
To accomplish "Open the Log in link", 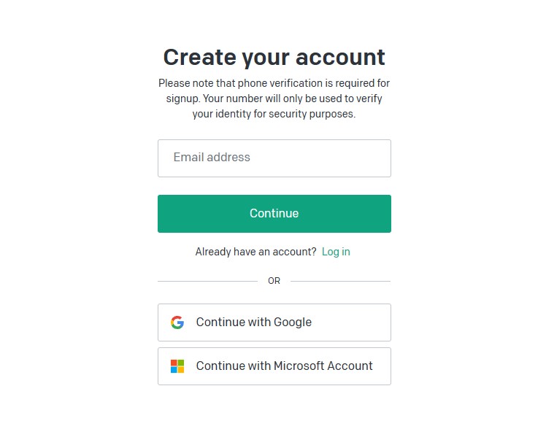I will pyautogui.click(x=336, y=252).
